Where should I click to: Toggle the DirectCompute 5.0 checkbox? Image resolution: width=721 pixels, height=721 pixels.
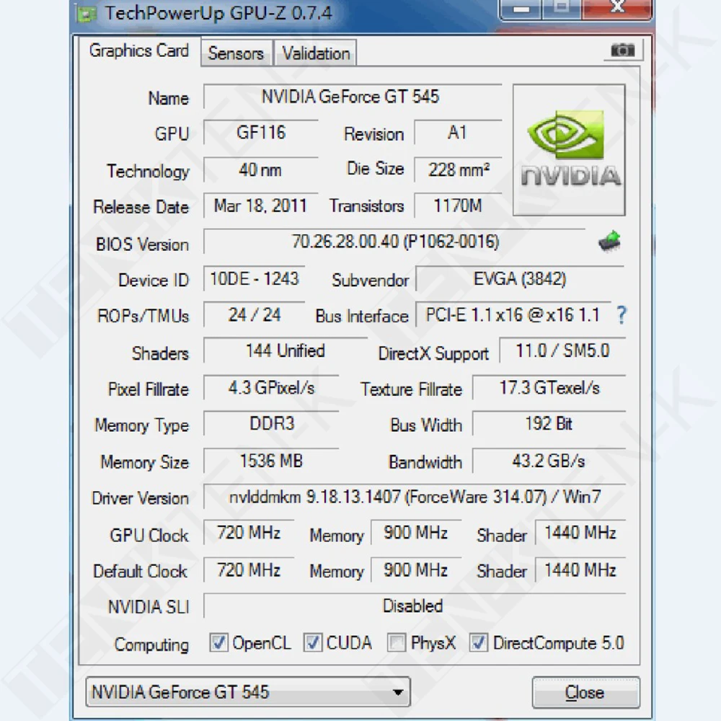(478, 642)
